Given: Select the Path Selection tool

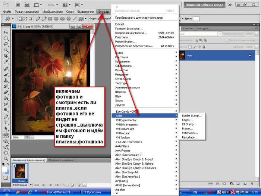Looking at the screenshot, I should point(6,128).
